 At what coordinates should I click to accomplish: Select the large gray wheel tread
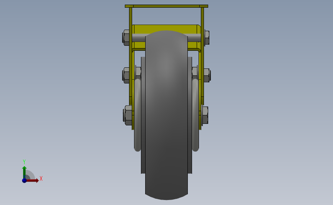point(166,115)
